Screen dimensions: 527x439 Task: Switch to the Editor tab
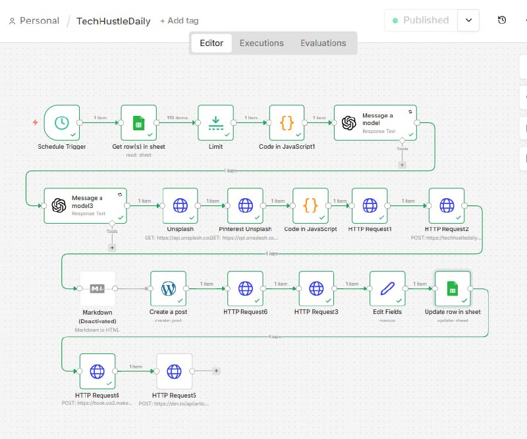211,43
